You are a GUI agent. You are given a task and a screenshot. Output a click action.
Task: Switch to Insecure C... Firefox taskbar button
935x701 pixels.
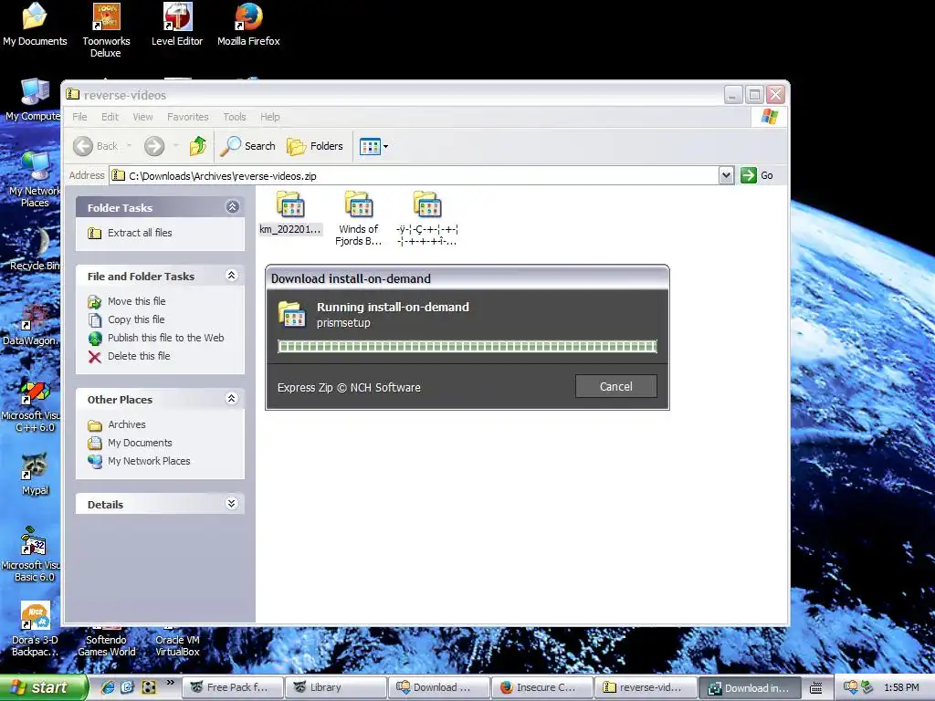(x=541, y=687)
